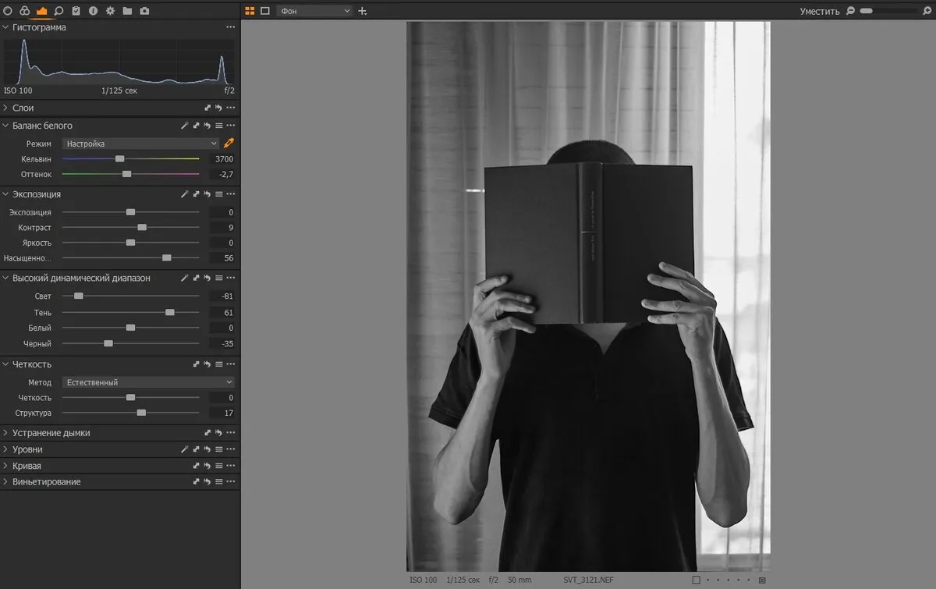Open the Устранение дымки panel options menu

point(230,433)
